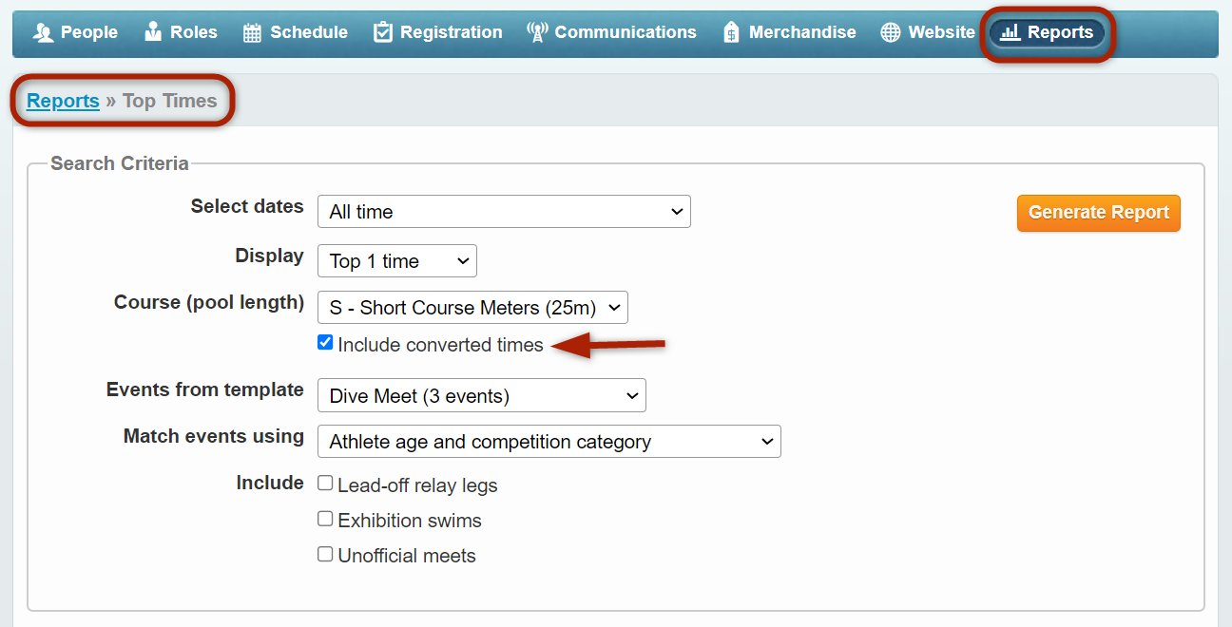
Task: Open the Merchandise menu label
Action: pos(801,32)
